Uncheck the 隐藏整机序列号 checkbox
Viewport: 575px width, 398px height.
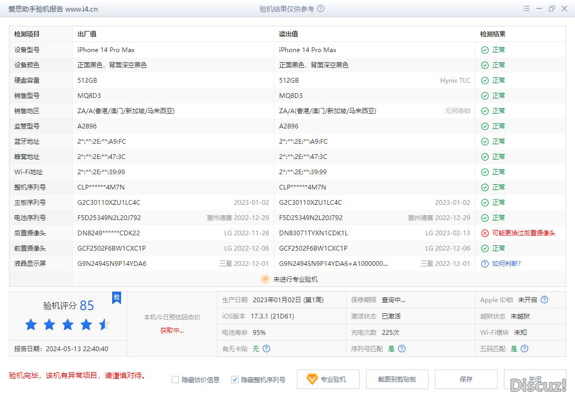tap(235, 380)
